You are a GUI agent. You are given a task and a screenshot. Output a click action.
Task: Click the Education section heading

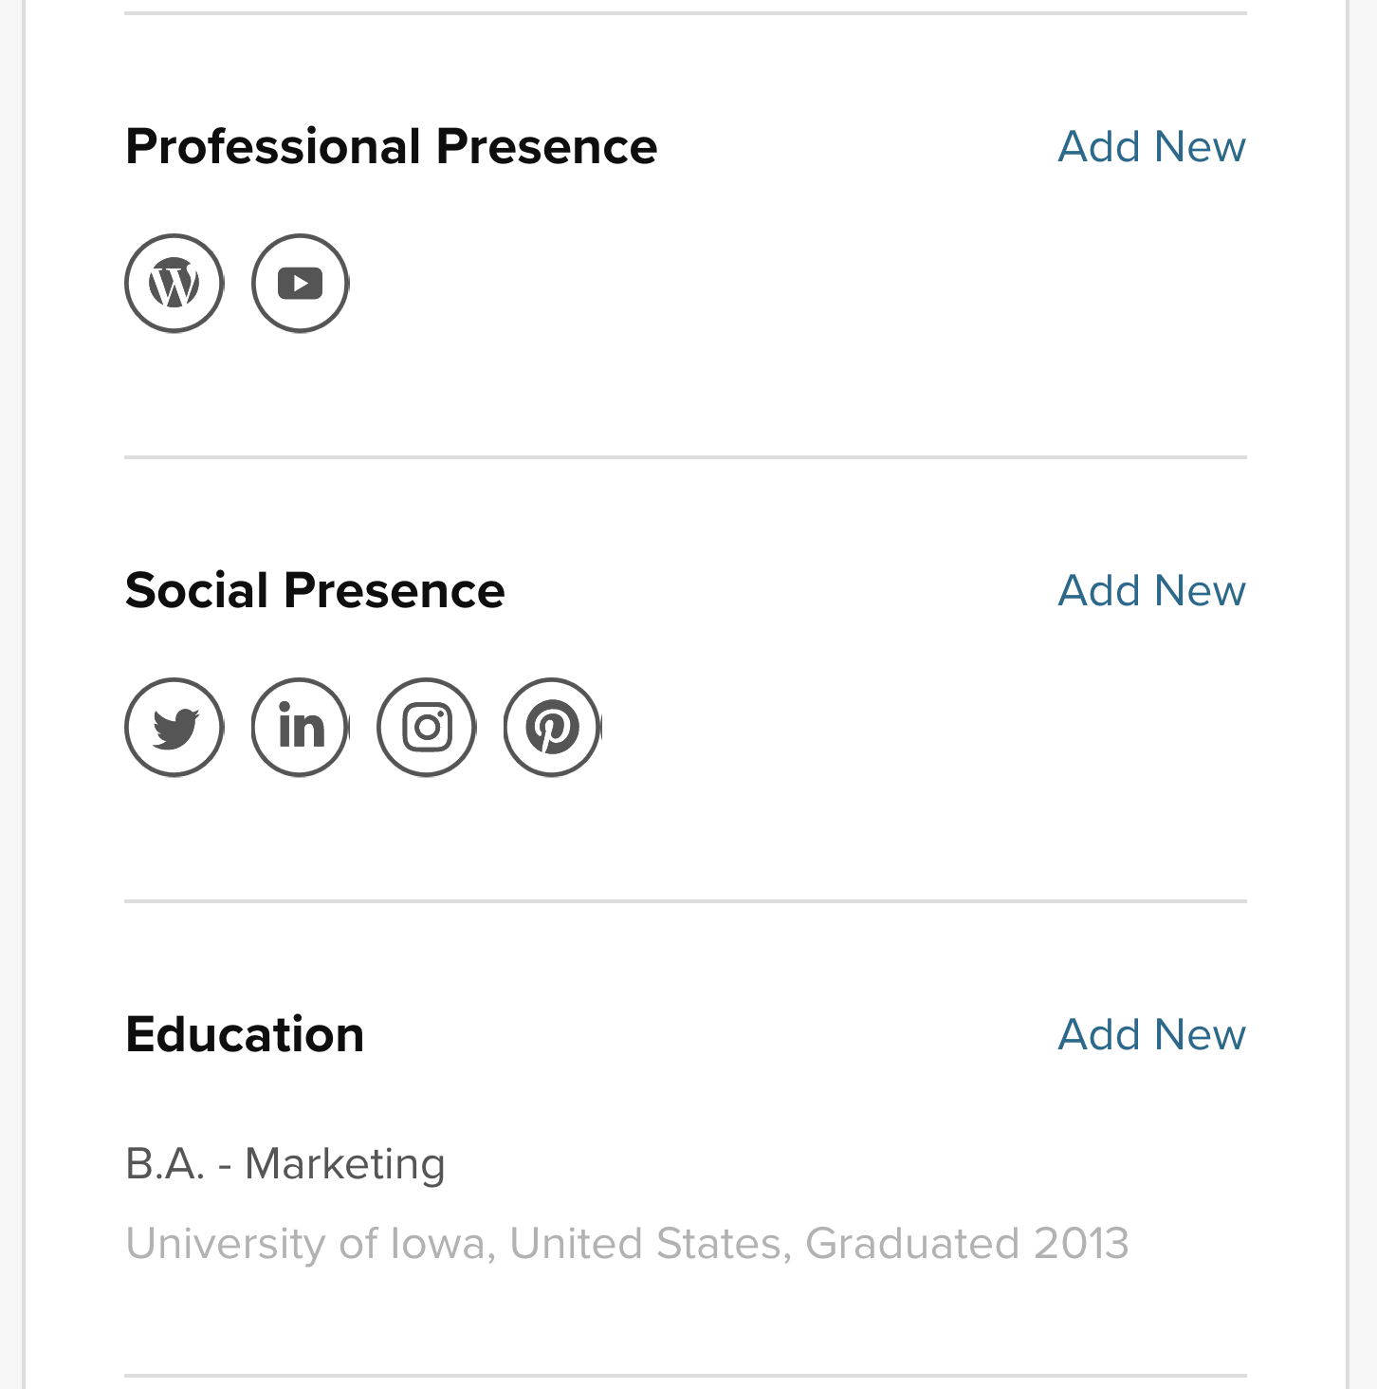click(245, 1035)
